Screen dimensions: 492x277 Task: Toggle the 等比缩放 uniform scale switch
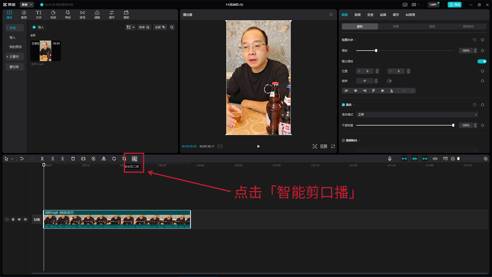(482, 61)
